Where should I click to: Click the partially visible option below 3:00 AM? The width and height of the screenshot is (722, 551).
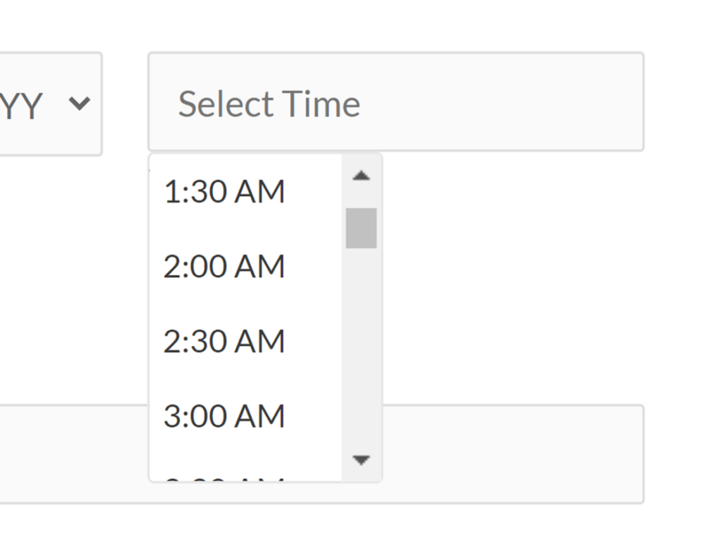[x=224, y=478]
